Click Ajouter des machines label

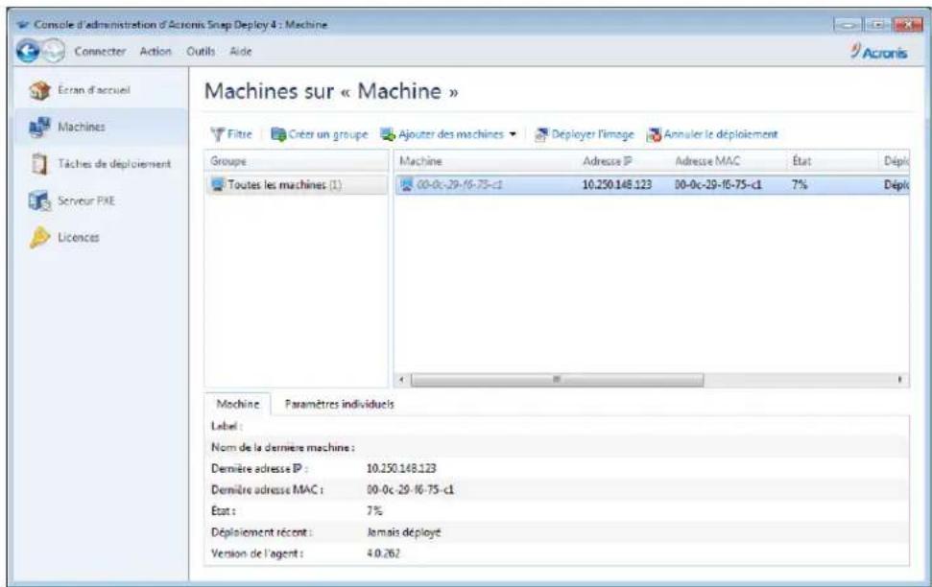point(450,135)
